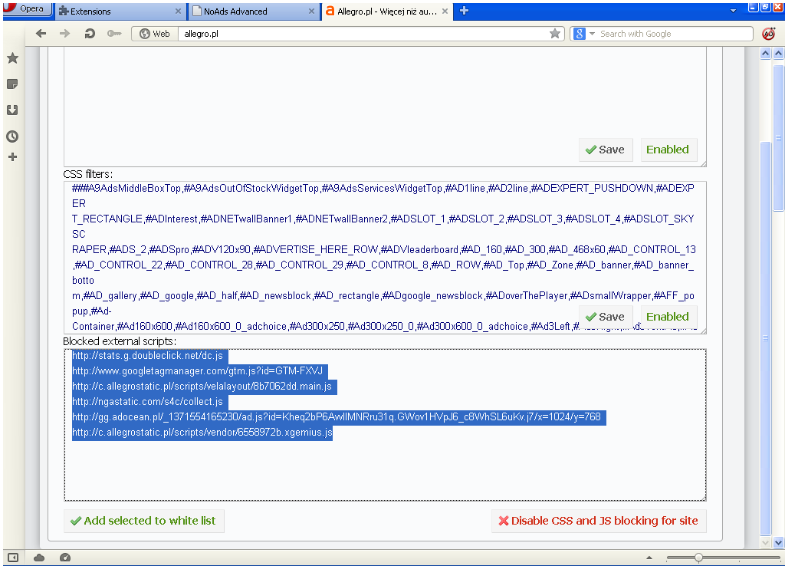785x566 pixels.
Task: Open a new tab with plus button
Action: (464, 11)
